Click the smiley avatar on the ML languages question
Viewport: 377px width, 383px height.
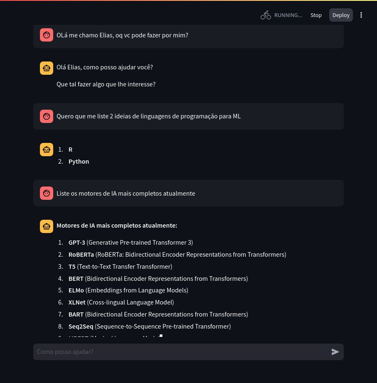click(47, 116)
